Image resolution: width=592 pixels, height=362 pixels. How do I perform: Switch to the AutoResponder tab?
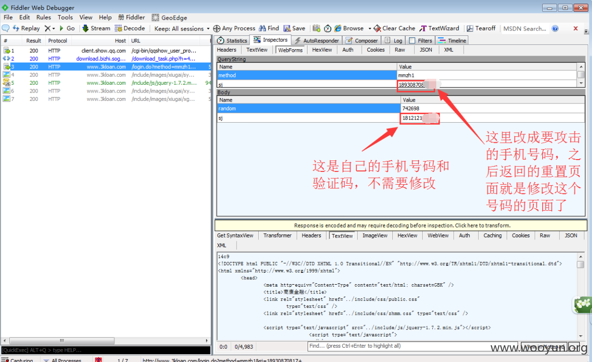coord(316,40)
